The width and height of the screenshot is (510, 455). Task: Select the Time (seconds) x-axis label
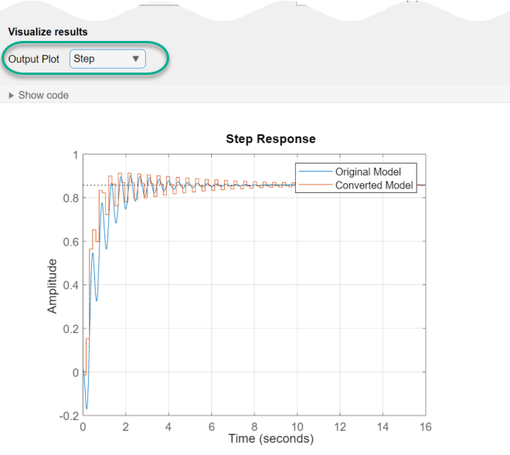pyautogui.click(x=270, y=439)
